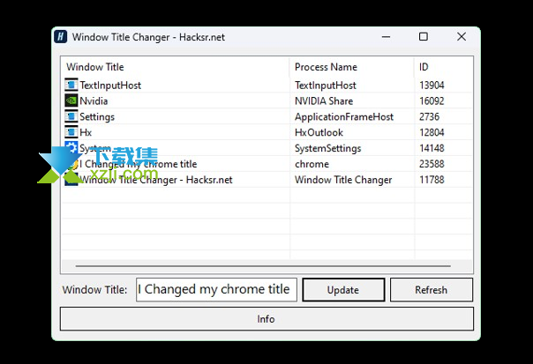This screenshot has height=364, width=533.
Task: Maximize the Window Title Changer window
Action: point(424,36)
